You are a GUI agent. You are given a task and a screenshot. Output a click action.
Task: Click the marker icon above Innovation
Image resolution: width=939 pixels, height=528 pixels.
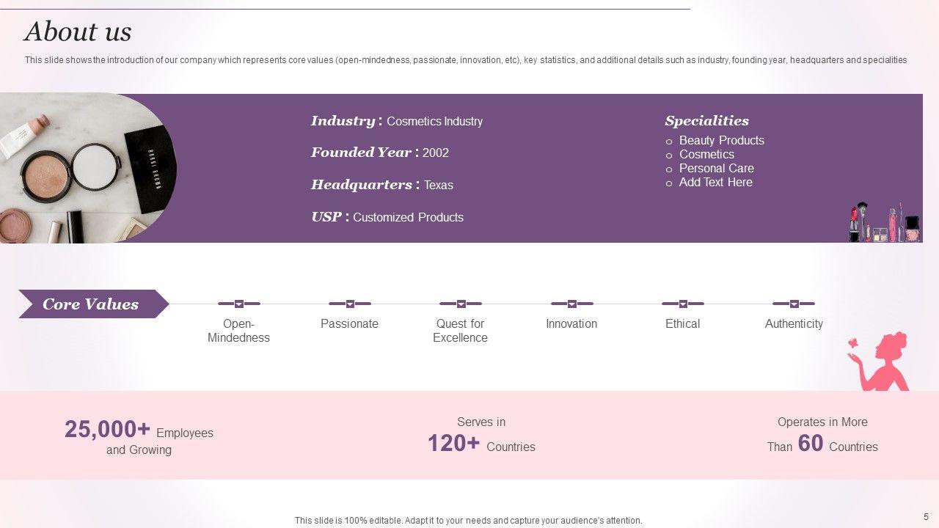pyautogui.click(x=571, y=304)
